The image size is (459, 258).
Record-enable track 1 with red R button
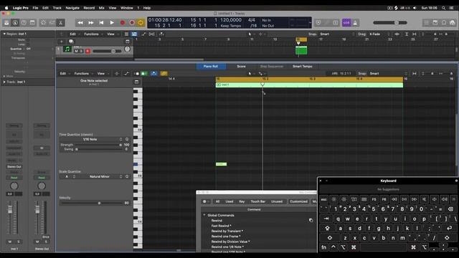pyautogui.click(x=87, y=51)
